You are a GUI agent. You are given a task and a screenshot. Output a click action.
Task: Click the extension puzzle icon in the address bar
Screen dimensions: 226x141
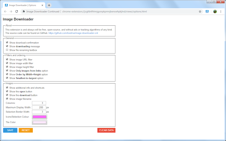coord(24,12)
